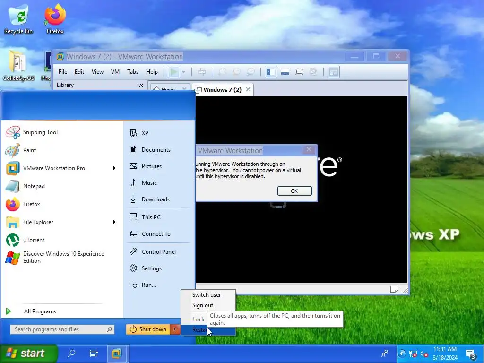Open CollabSysOS desktop folder
The height and width of the screenshot is (363, 484).
(x=18, y=66)
